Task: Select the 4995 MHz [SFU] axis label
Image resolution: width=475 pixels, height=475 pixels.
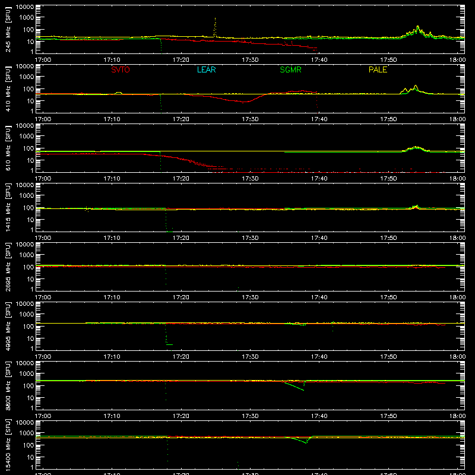Action: [8, 327]
